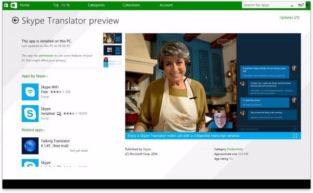Open the Skype WiFi title text
Image resolution: width=313 pixels, height=193 pixels.
click(x=50, y=87)
